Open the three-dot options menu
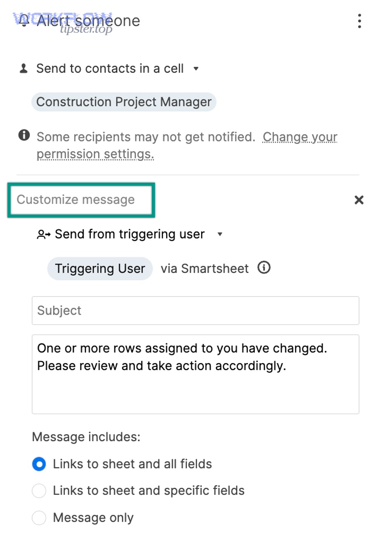The height and width of the screenshot is (541, 371). point(359,21)
